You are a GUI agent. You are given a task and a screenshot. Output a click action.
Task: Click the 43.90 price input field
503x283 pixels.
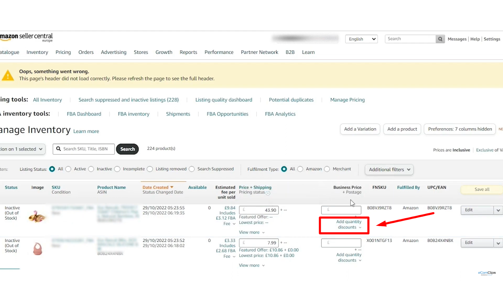[x=259, y=210]
